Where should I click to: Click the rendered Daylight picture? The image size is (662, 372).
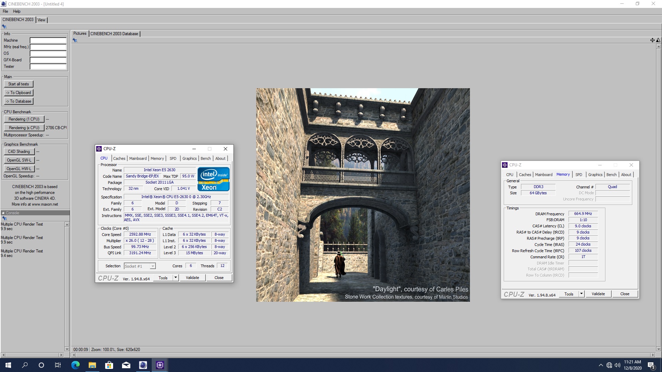tap(363, 195)
